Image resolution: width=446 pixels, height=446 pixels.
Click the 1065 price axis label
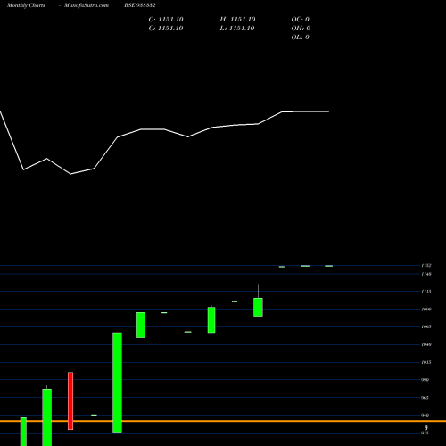click(426, 326)
